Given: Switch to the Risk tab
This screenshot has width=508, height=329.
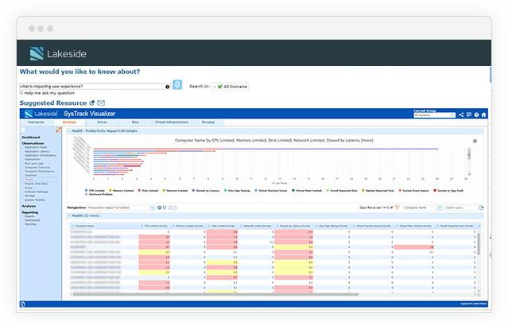Looking at the screenshot, I should pos(135,122).
